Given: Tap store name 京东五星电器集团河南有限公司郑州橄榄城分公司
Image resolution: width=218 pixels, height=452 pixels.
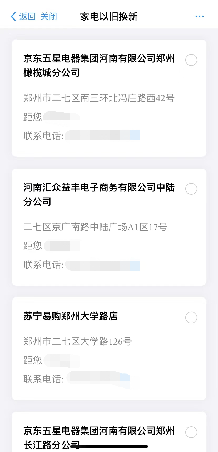Looking at the screenshot, I should pyautogui.click(x=99, y=65).
